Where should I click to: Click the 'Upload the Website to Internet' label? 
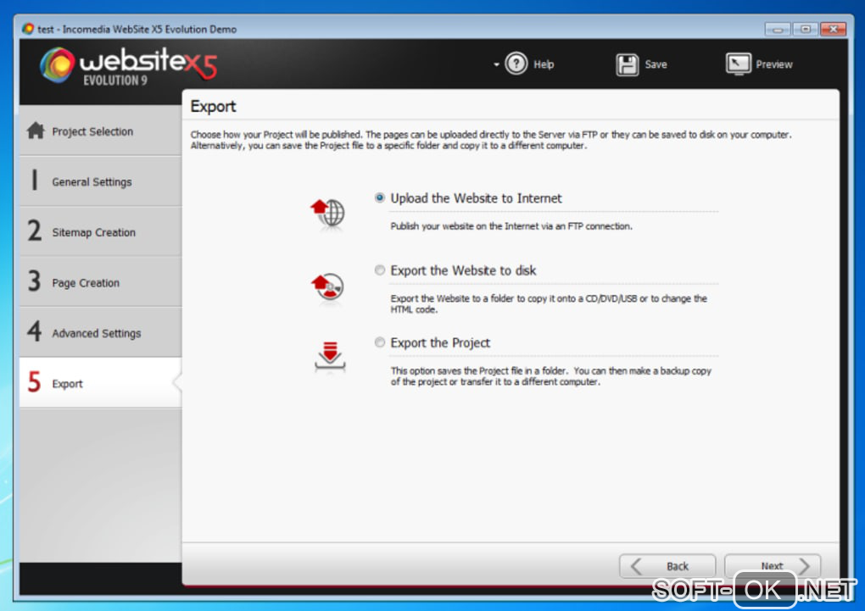(x=476, y=198)
